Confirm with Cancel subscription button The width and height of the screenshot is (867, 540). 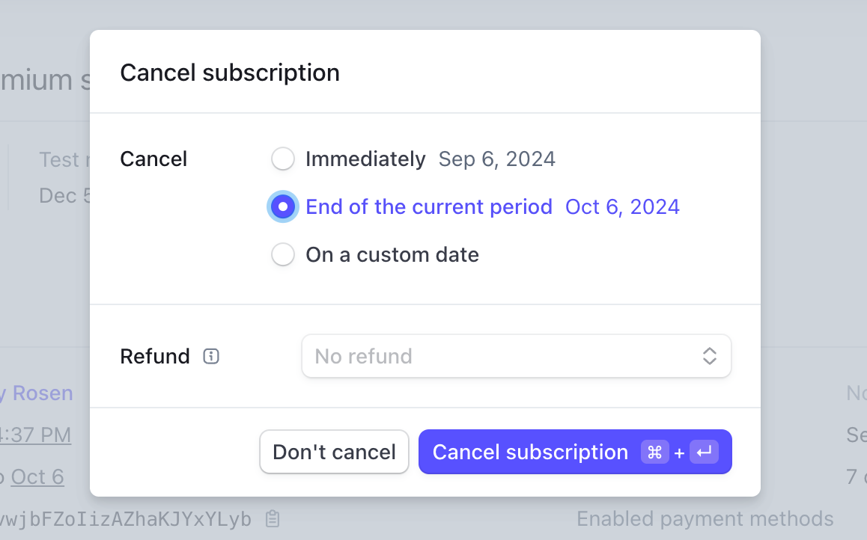click(529, 452)
